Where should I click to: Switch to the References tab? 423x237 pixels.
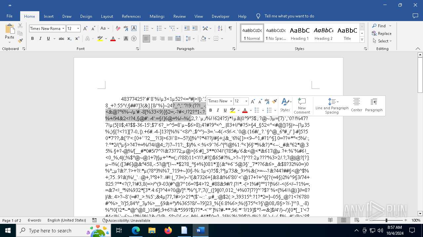131,16
